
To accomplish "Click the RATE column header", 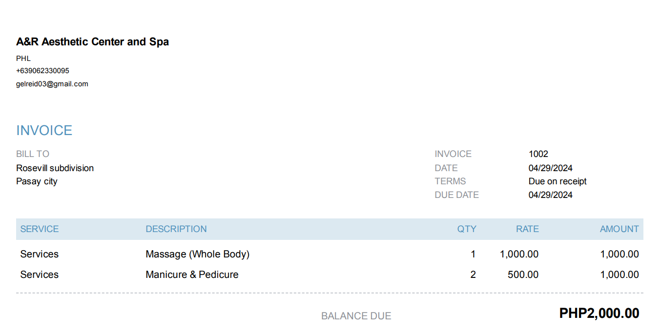I will click(527, 229).
